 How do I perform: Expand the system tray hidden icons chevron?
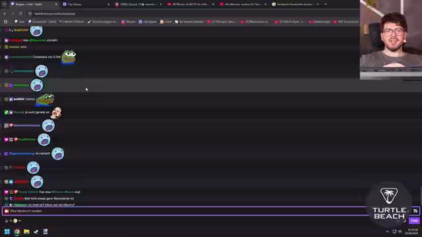[x=387, y=232]
